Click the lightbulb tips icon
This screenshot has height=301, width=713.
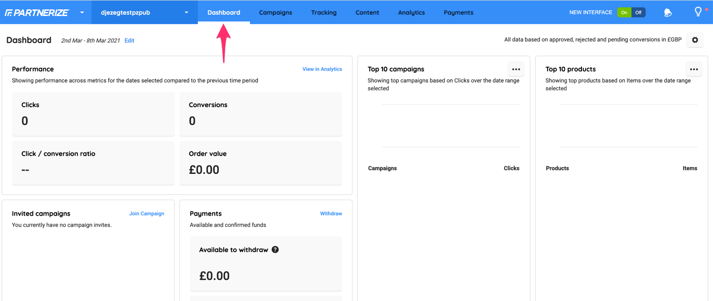pyautogui.click(x=698, y=12)
